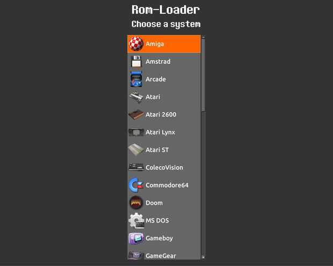This screenshot has width=333, height=266.
Task: Click the Commodore64 logo icon
Action: (136, 185)
